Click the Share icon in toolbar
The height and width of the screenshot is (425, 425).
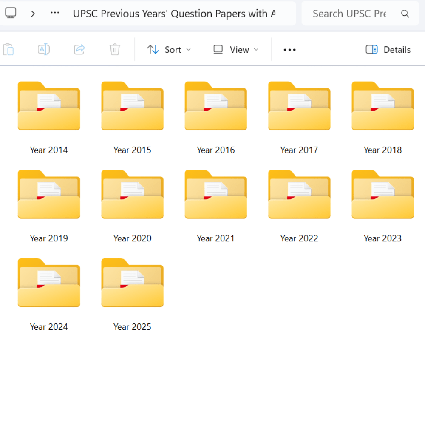79,50
